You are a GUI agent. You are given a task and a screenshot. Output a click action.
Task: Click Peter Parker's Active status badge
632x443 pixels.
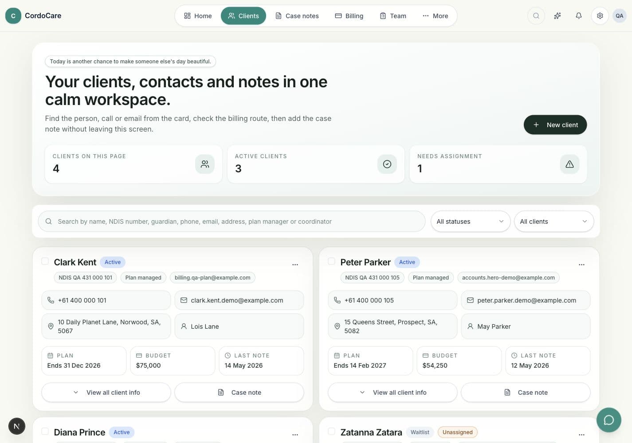coord(407,262)
